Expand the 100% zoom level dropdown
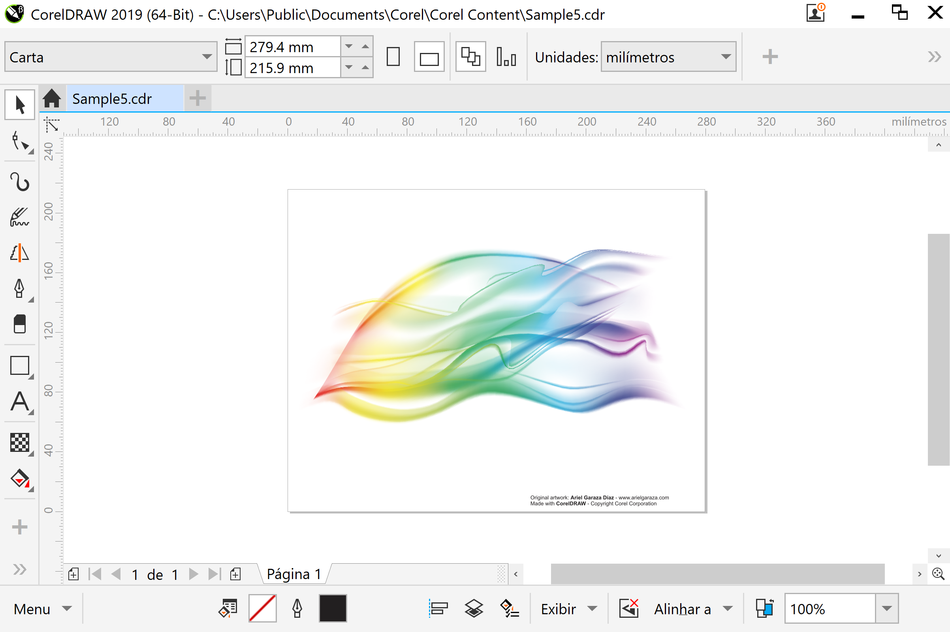The width and height of the screenshot is (950, 632). point(886,609)
